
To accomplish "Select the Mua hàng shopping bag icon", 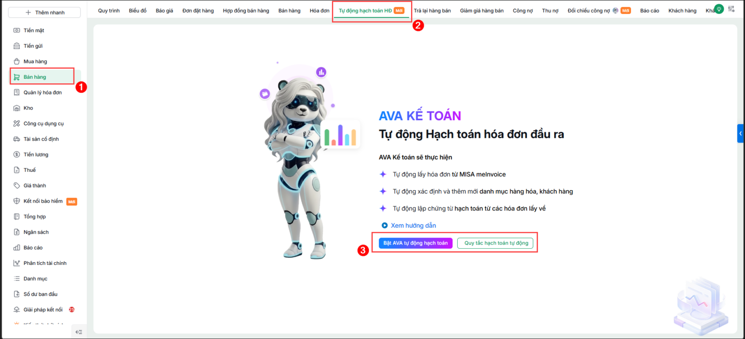I will click(x=17, y=61).
